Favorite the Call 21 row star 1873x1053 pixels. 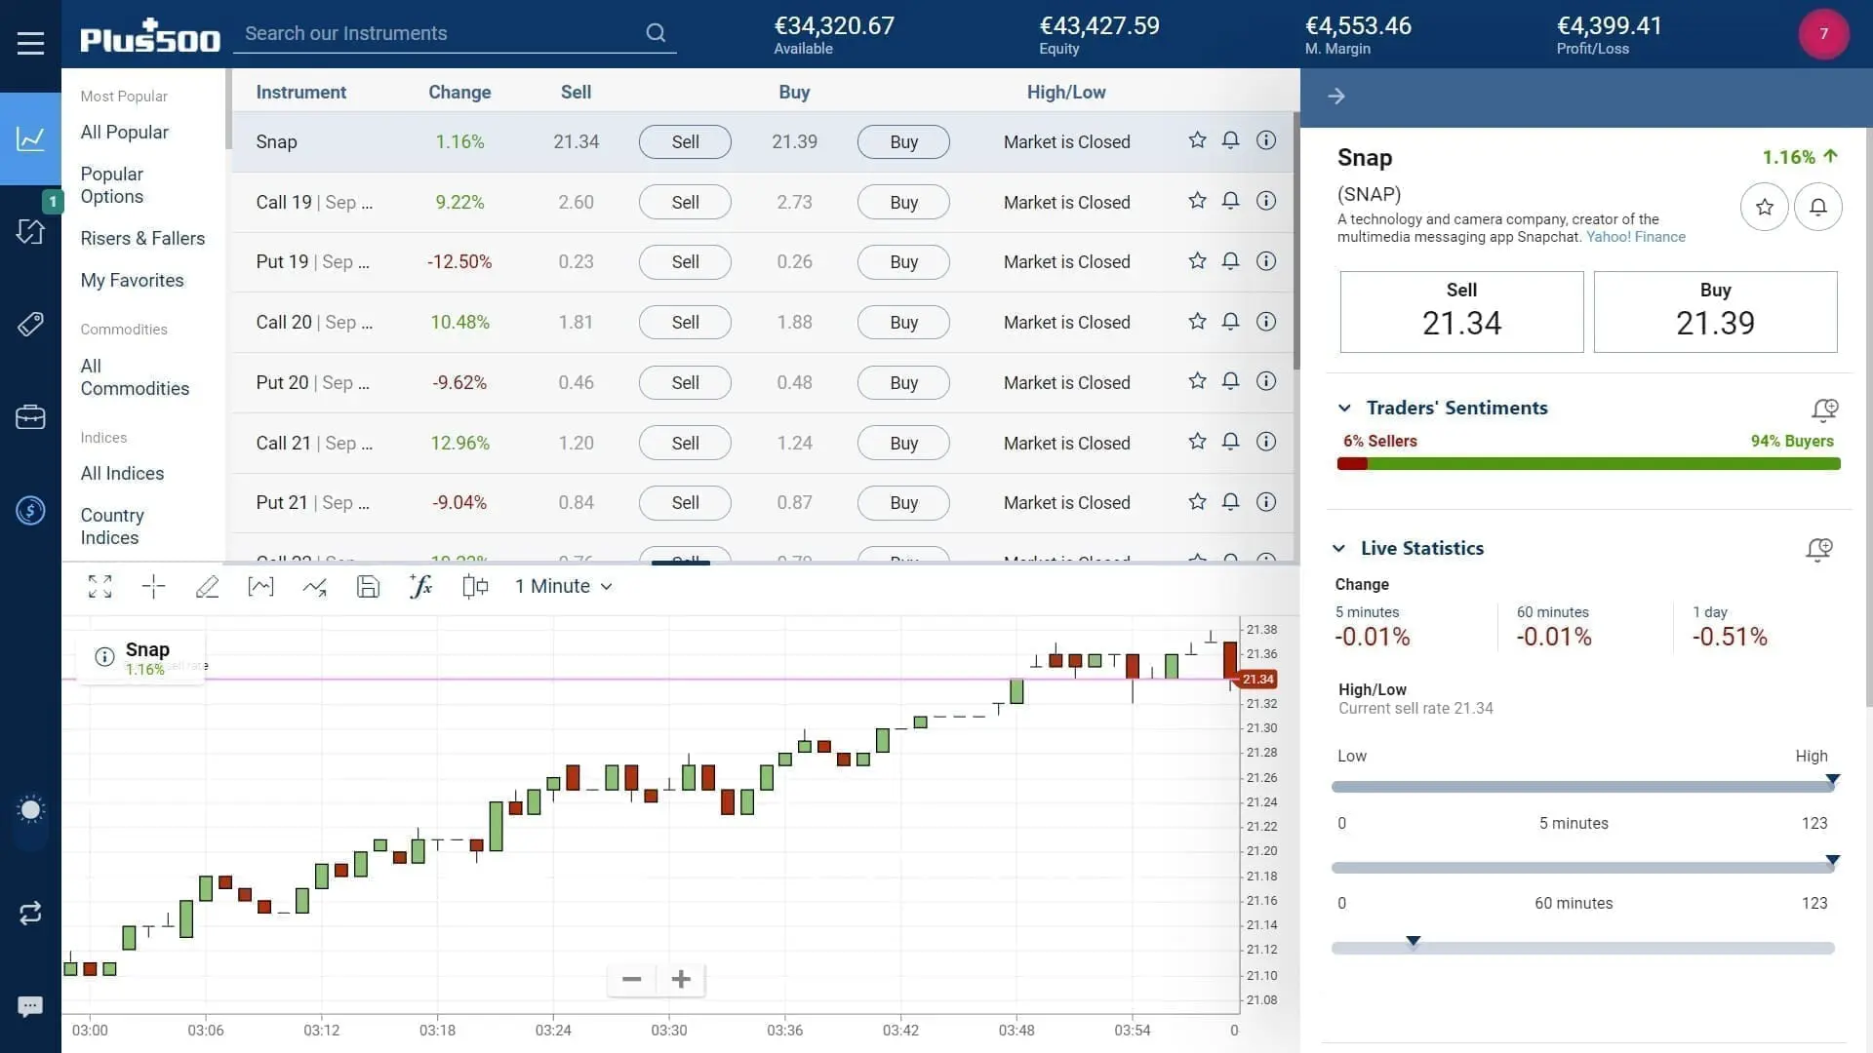click(1197, 442)
